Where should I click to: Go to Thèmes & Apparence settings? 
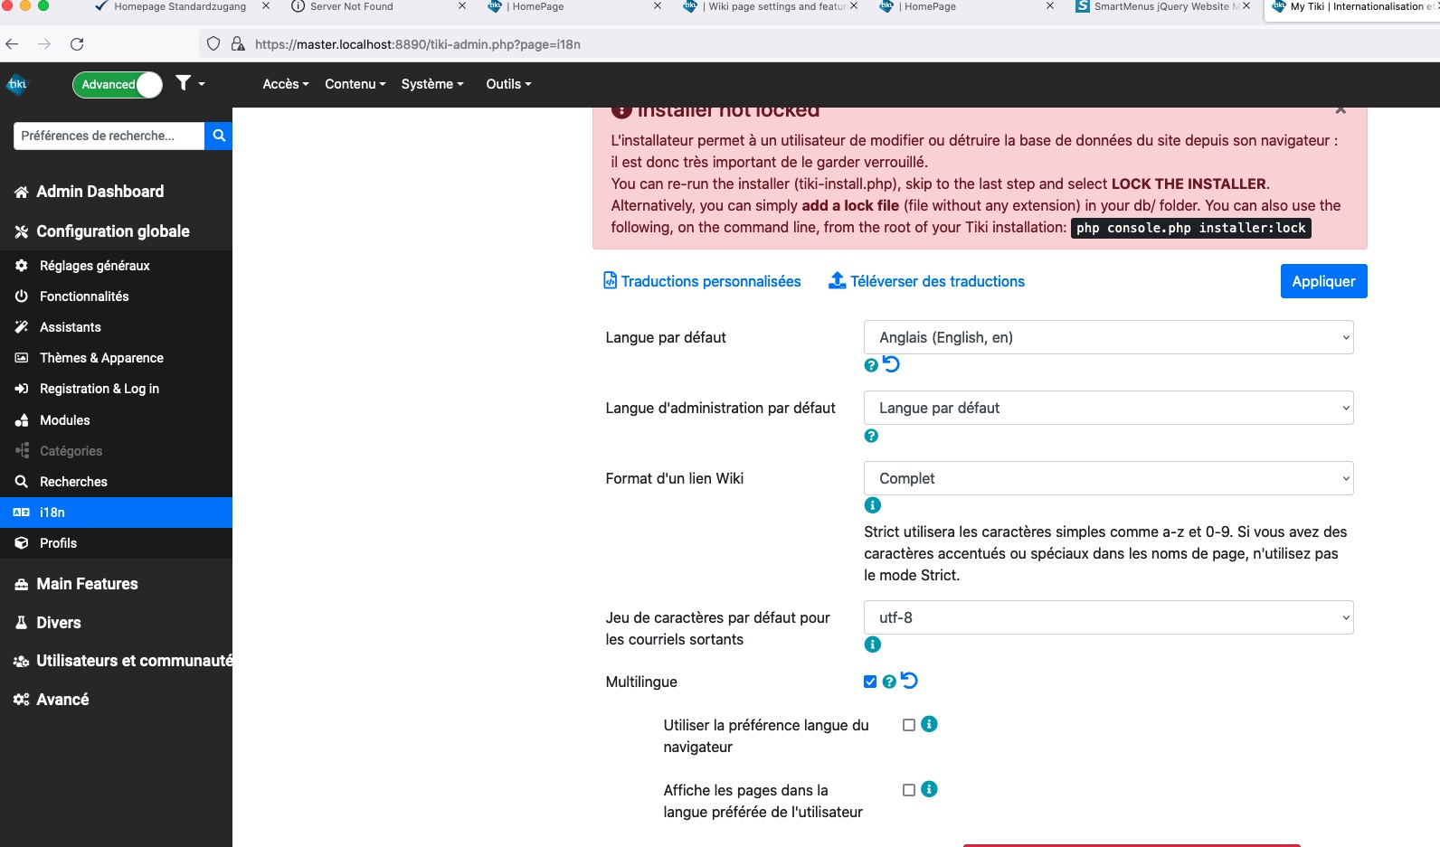(x=101, y=358)
